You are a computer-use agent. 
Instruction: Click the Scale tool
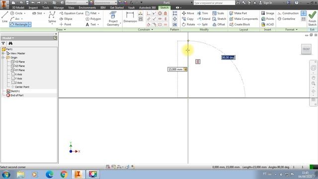click(x=218, y=13)
